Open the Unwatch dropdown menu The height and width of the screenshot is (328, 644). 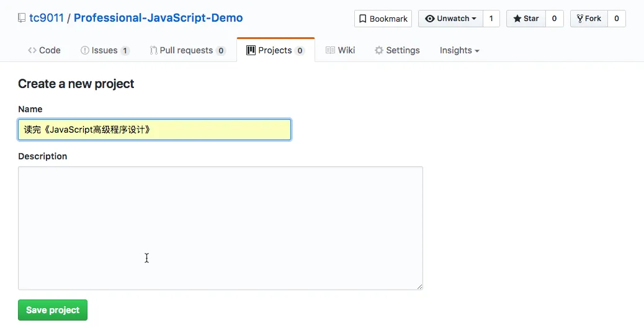point(450,19)
